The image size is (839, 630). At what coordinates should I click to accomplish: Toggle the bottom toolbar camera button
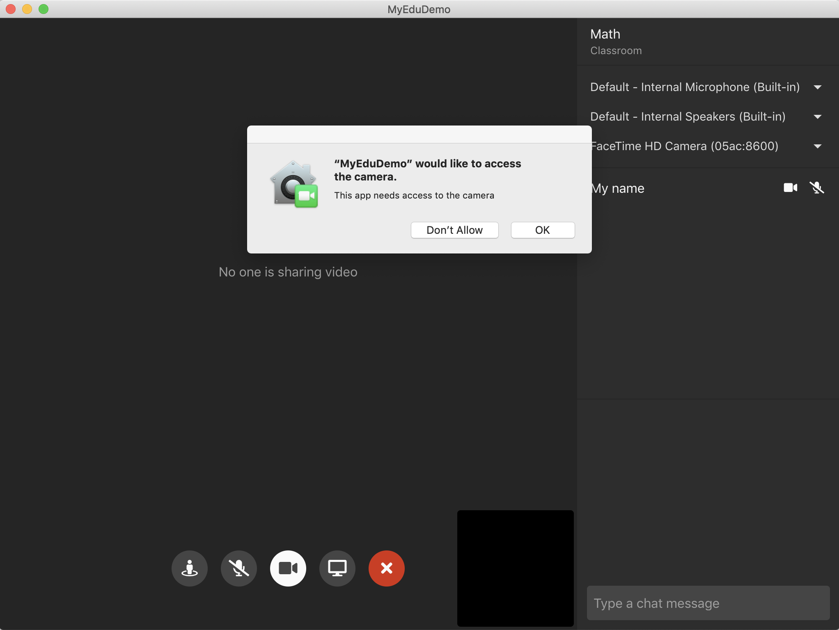point(288,568)
